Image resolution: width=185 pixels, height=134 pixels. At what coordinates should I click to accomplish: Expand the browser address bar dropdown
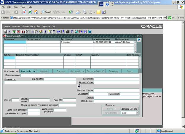tap(165, 18)
